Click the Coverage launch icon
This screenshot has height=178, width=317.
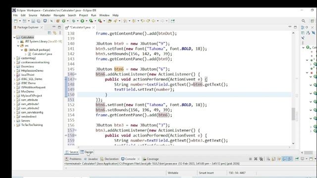(91, 21)
